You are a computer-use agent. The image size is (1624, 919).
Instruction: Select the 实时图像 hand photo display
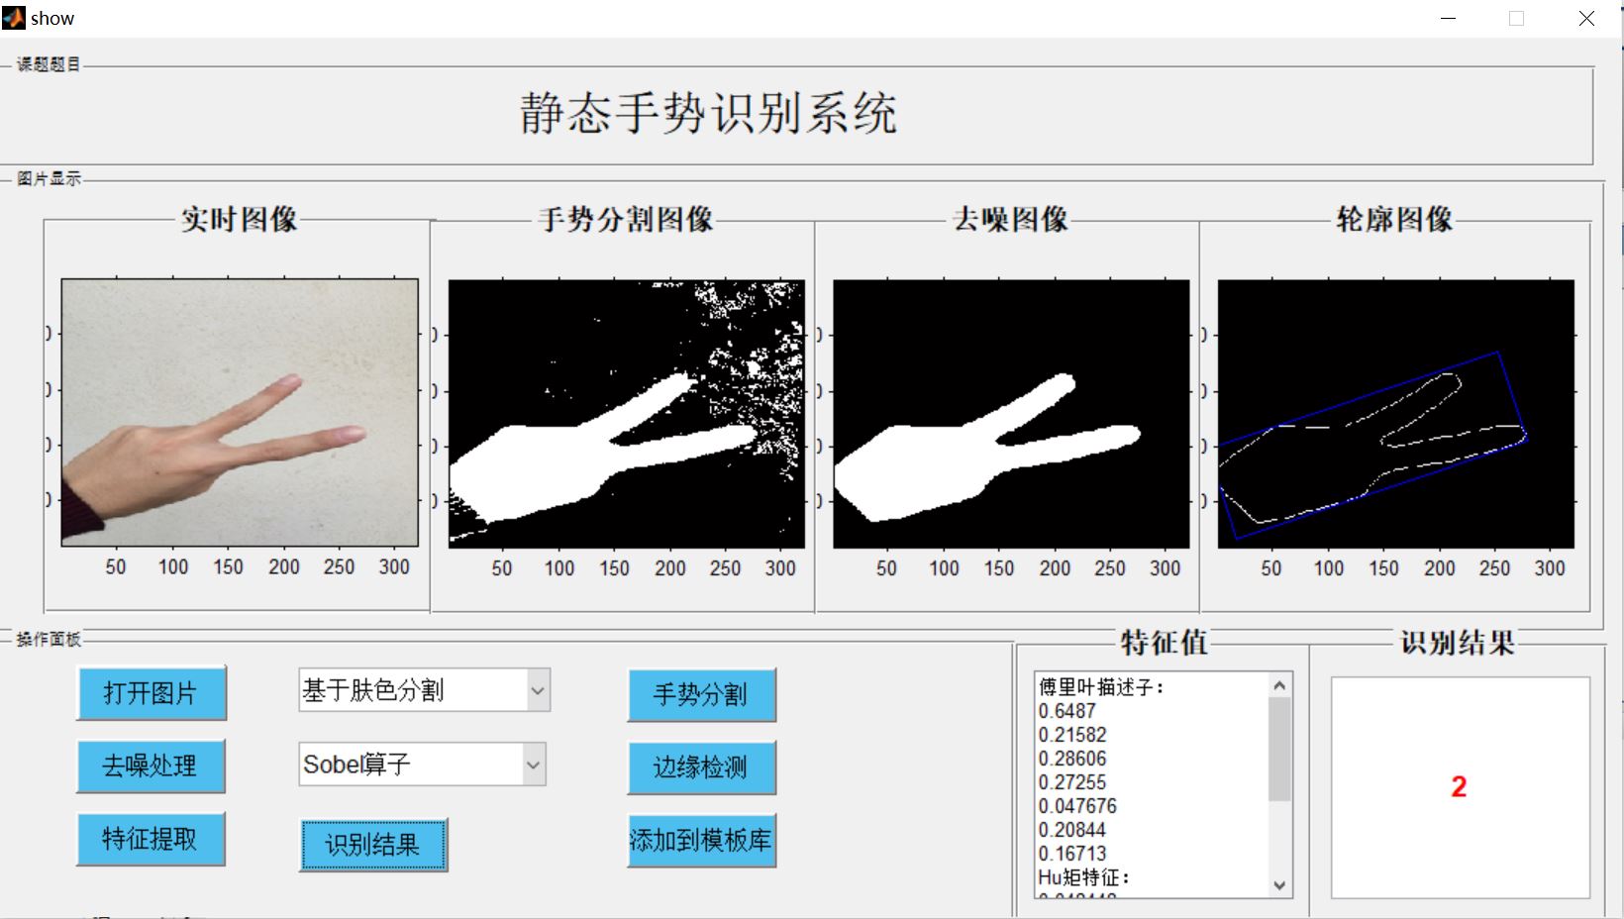click(241, 413)
